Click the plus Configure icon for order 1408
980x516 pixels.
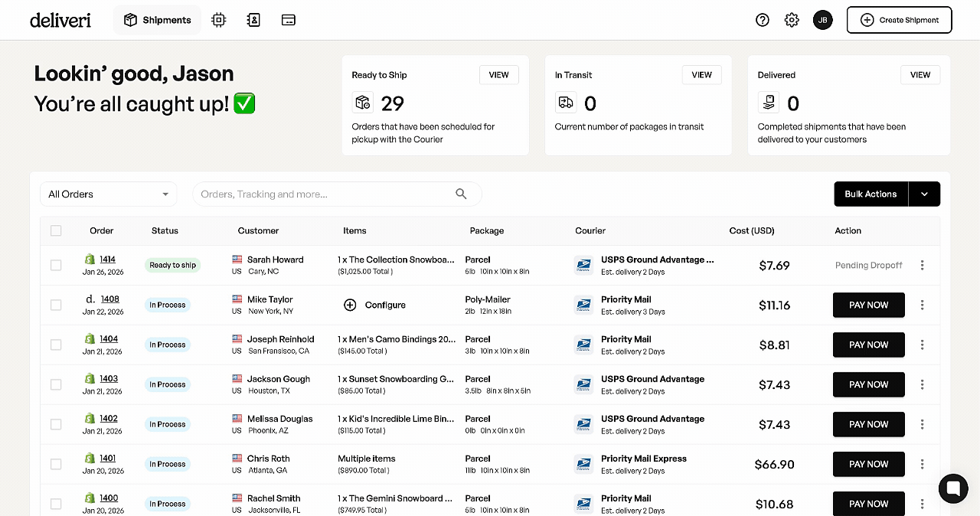(350, 305)
